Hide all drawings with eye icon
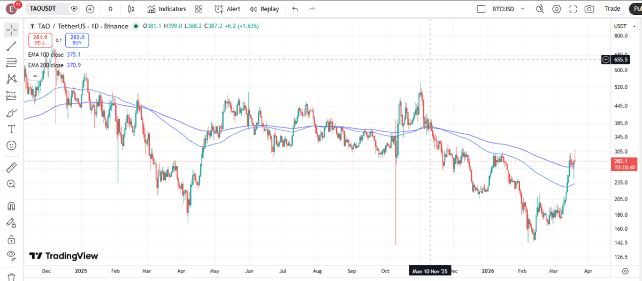The height and width of the screenshot is (281, 642). pyautogui.click(x=11, y=255)
